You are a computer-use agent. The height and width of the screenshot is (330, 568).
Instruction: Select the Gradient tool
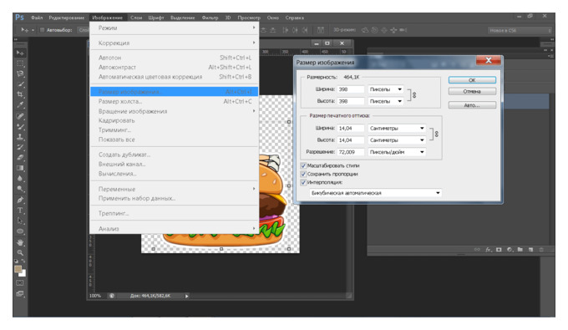[20, 168]
